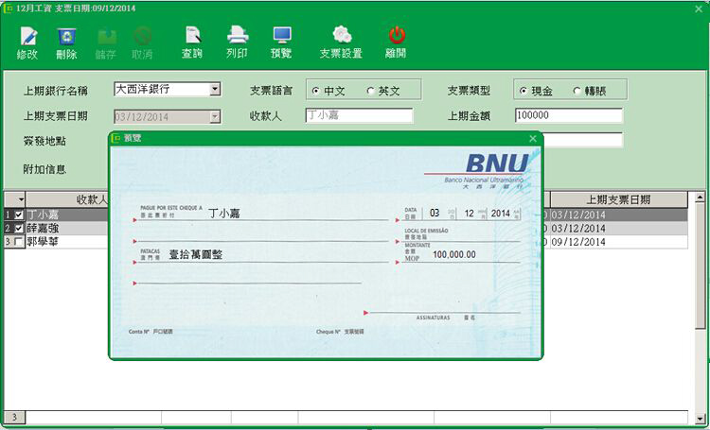
Task: Expand the 大西洋銀行 bank name dropdown
Action: coord(215,90)
